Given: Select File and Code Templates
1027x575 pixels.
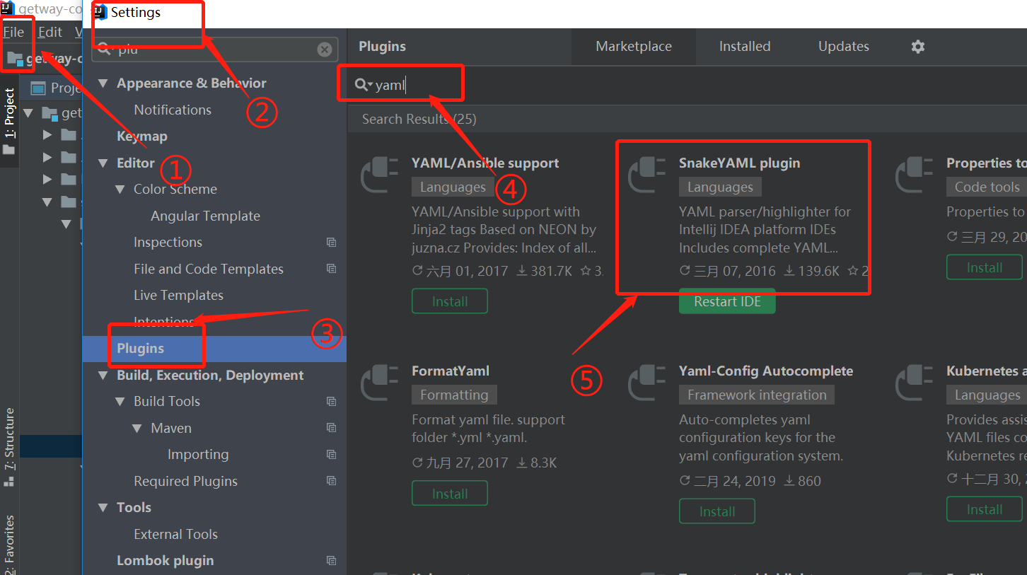Looking at the screenshot, I should (209, 269).
